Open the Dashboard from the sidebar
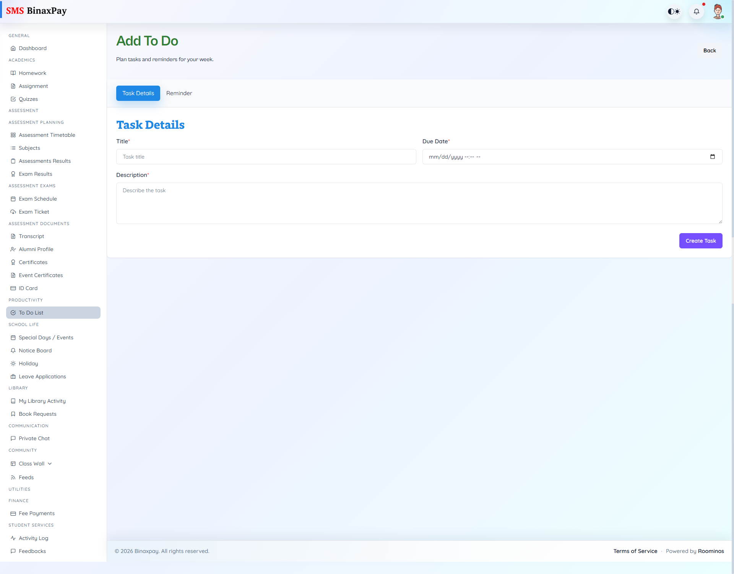The width and height of the screenshot is (734, 574). tap(32, 48)
